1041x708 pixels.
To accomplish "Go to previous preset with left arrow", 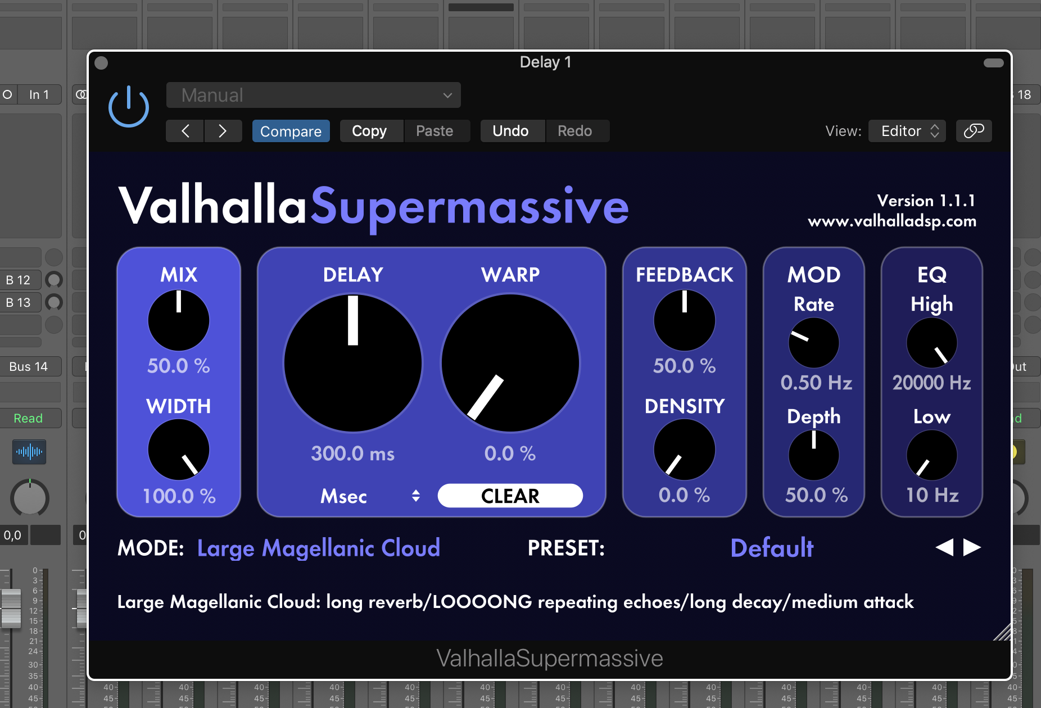I will click(x=185, y=131).
